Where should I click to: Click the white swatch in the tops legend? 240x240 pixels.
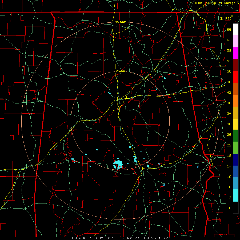point(235,29)
